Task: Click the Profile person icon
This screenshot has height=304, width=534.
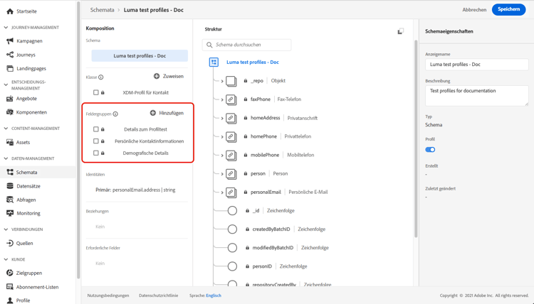Action: coord(10,300)
